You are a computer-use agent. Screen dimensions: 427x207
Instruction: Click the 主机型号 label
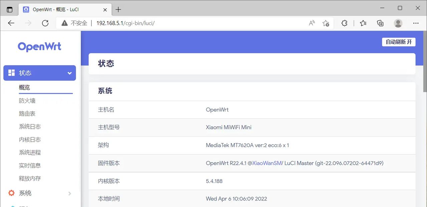coord(109,127)
